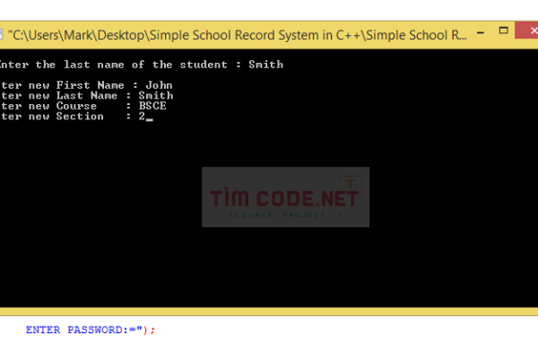Click the 'new Course : BSCE' line
538x359 pixels.
point(83,106)
